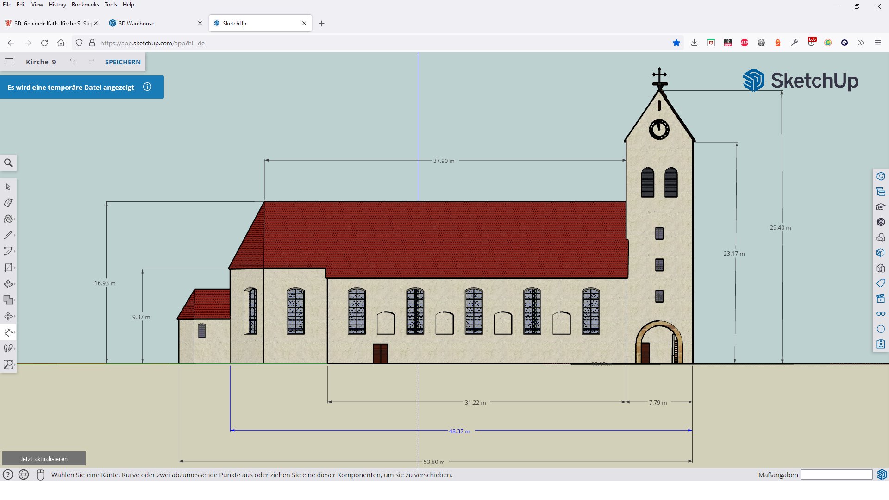Toggle the Display glasses panel
The height and width of the screenshot is (500, 889).
(881, 314)
